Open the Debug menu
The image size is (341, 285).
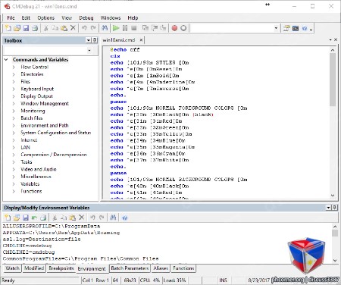pyautogui.click(x=86, y=18)
